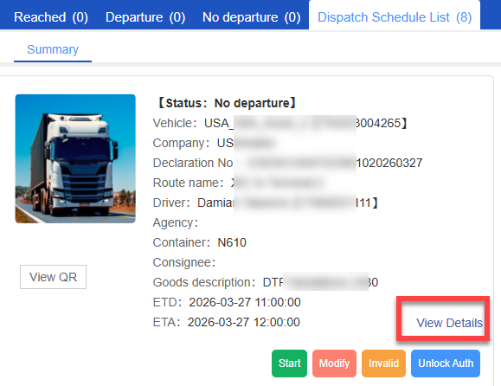Click the ETD date 2026-03-27 11:00:00

[x=245, y=302]
